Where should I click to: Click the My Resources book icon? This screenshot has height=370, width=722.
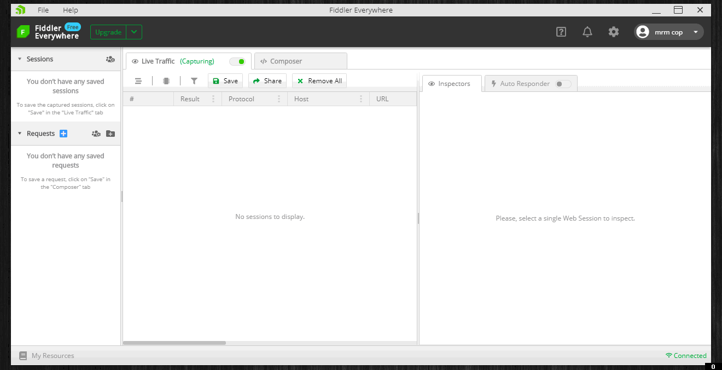coord(23,356)
